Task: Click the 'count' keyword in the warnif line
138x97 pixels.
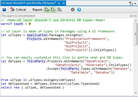Action: pyautogui.click(x=18, y=24)
